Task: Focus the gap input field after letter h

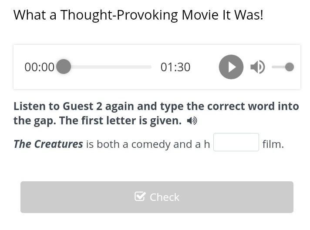Action: (236, 142)
